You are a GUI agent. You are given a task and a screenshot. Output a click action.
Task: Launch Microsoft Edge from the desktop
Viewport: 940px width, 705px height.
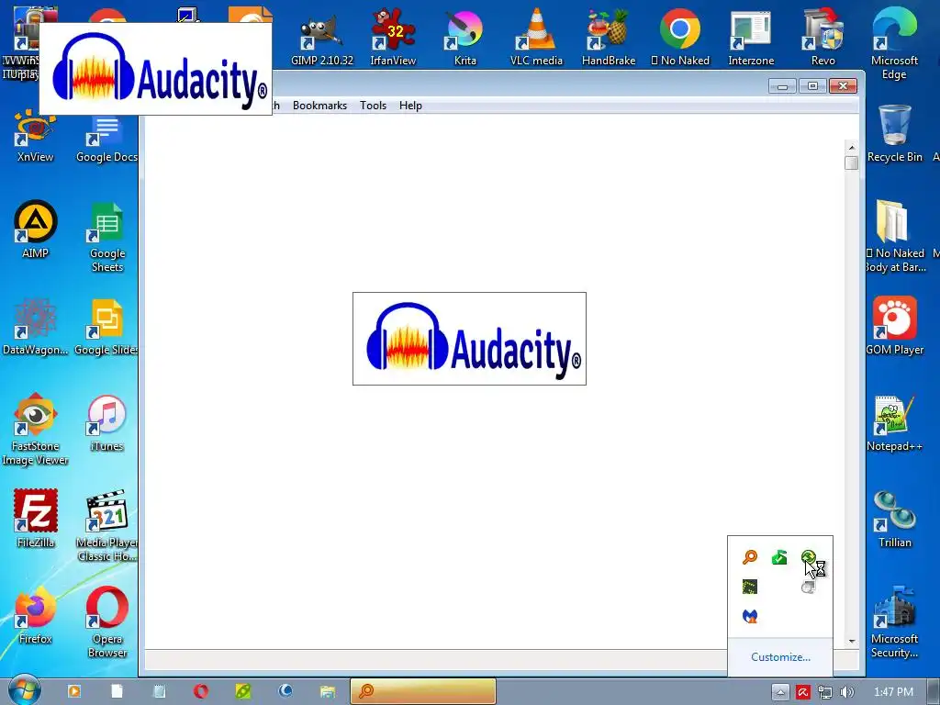(894, 43)
